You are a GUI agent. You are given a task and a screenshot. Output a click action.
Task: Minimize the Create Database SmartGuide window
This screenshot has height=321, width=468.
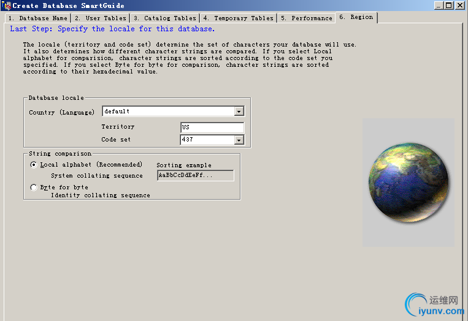pyautogui.click(x=439, y=6)
